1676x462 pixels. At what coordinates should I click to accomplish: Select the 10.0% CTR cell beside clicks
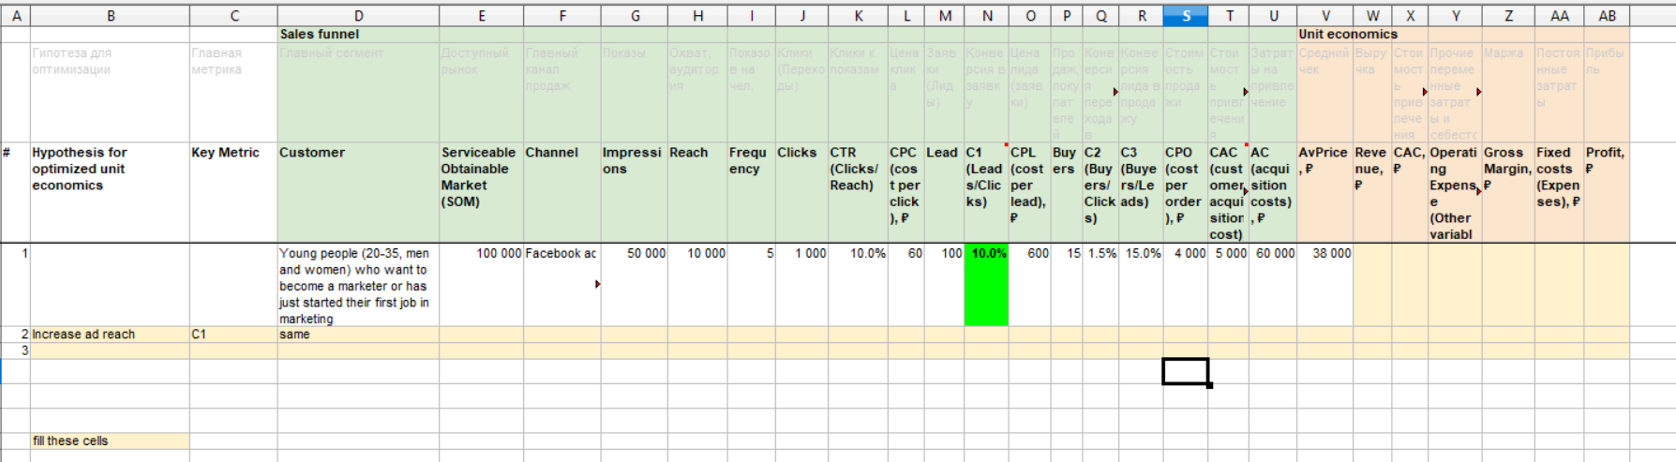[x=858, y=285]
